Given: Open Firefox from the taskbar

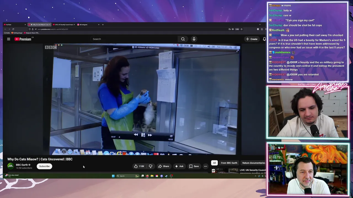Looking at the screenshot, I should (147, 176).
